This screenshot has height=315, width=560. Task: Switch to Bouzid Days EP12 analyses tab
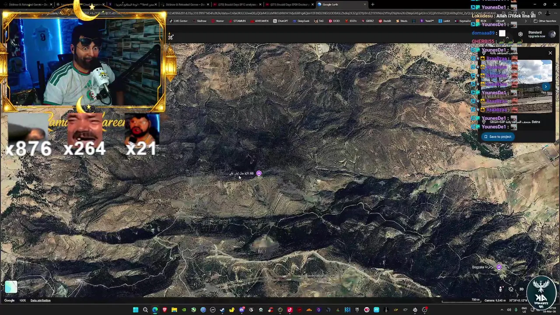click(236, 4)
